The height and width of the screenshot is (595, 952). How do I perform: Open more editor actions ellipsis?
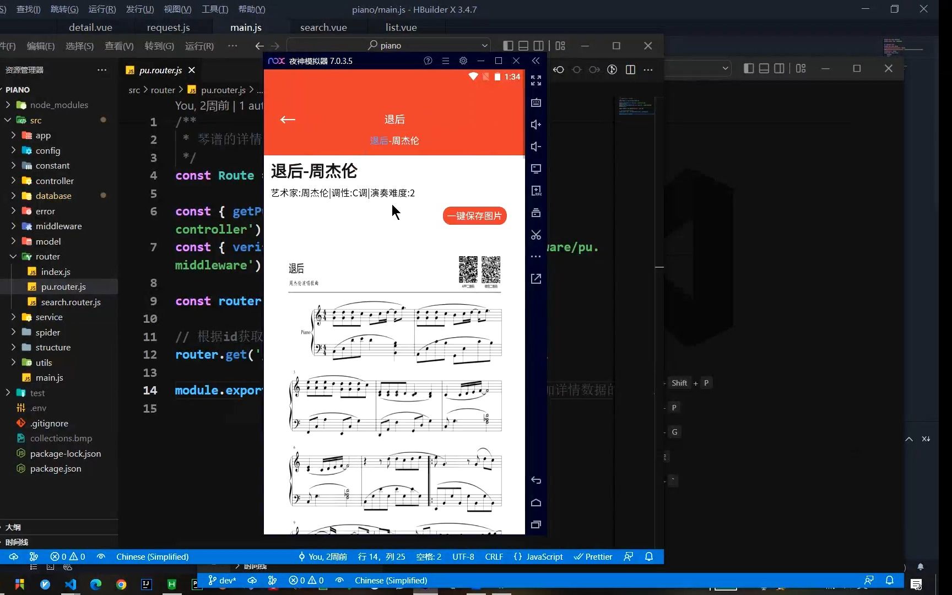tap(648, 69)
